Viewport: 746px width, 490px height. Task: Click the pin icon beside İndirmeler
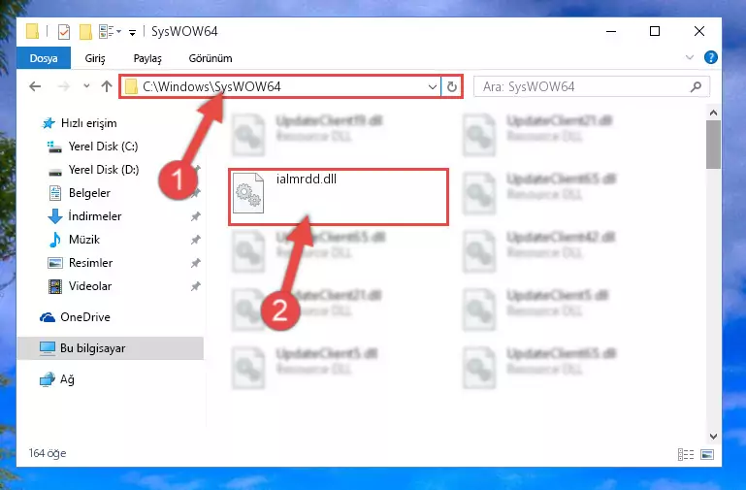pyautogui.click(x=195, y=216)
